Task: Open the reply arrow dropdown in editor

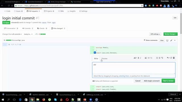Action: point(168,58)
